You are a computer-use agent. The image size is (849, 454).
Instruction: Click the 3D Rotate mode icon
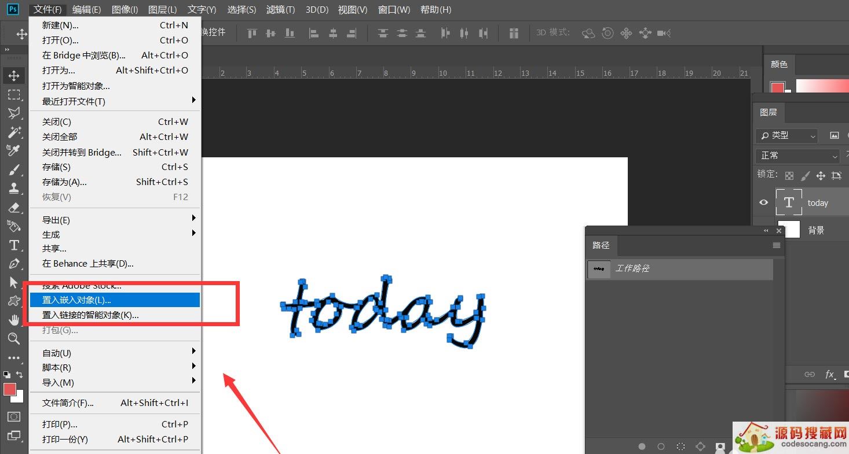pos(588,34)
